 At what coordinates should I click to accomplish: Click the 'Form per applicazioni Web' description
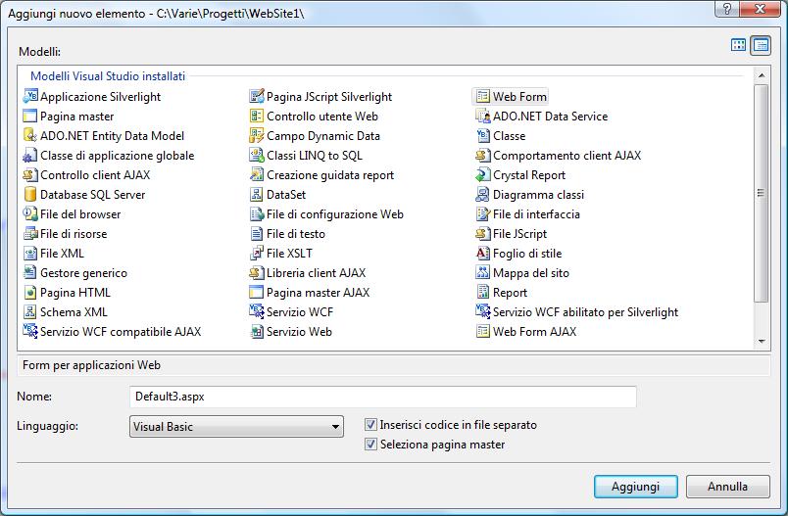tap(91, 365)
